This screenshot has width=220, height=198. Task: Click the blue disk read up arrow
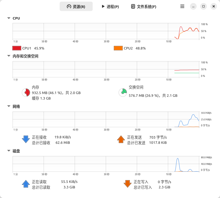26,184
